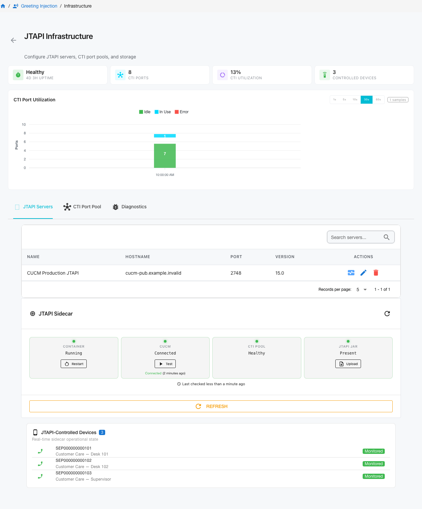Screen dimensions: 422x509
Task: Edit the CUCM Production JTAPI server
Action: (x=363, y=273)
